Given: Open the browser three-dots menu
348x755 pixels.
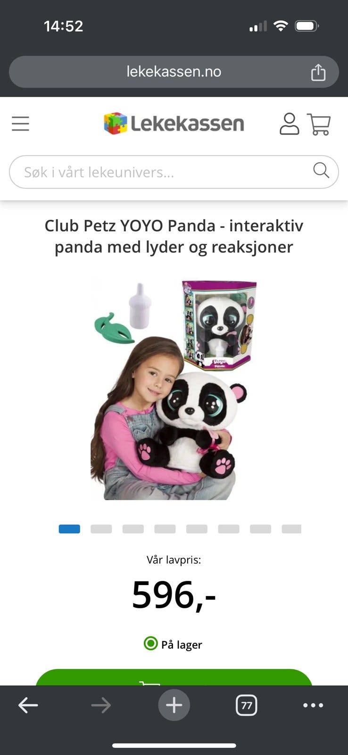Looking at the screenshot, I should [313, 705].
